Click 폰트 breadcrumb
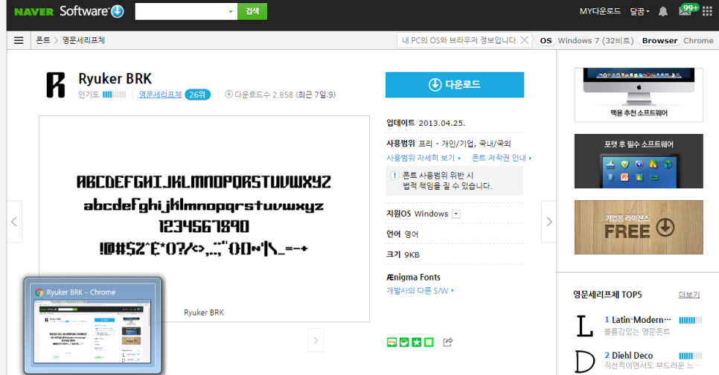This screenshot has width=719, height=375. tap(43, 40)
